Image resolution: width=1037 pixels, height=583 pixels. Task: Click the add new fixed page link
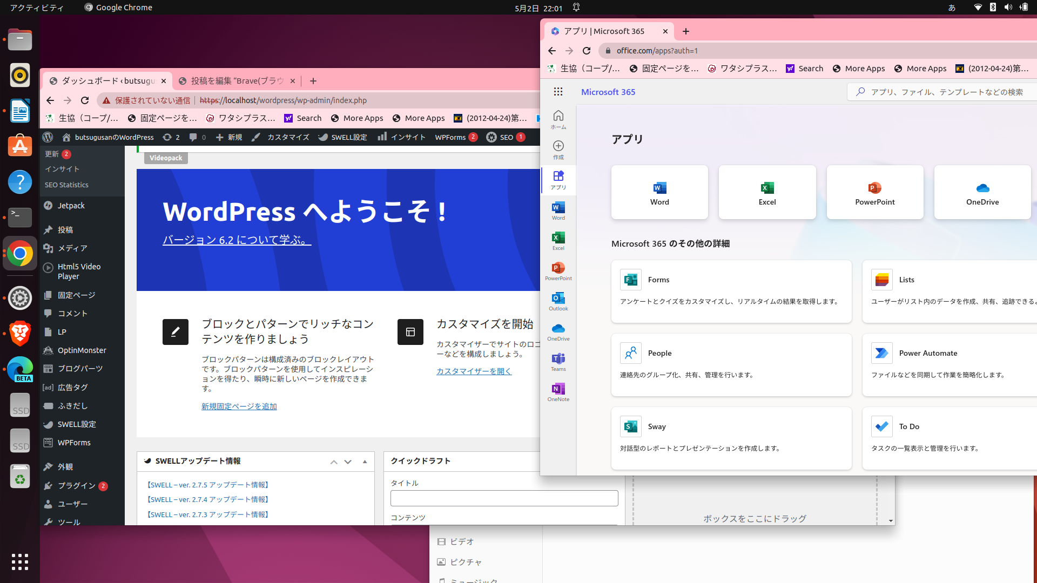pyautogui.click(x=239, y=406)
